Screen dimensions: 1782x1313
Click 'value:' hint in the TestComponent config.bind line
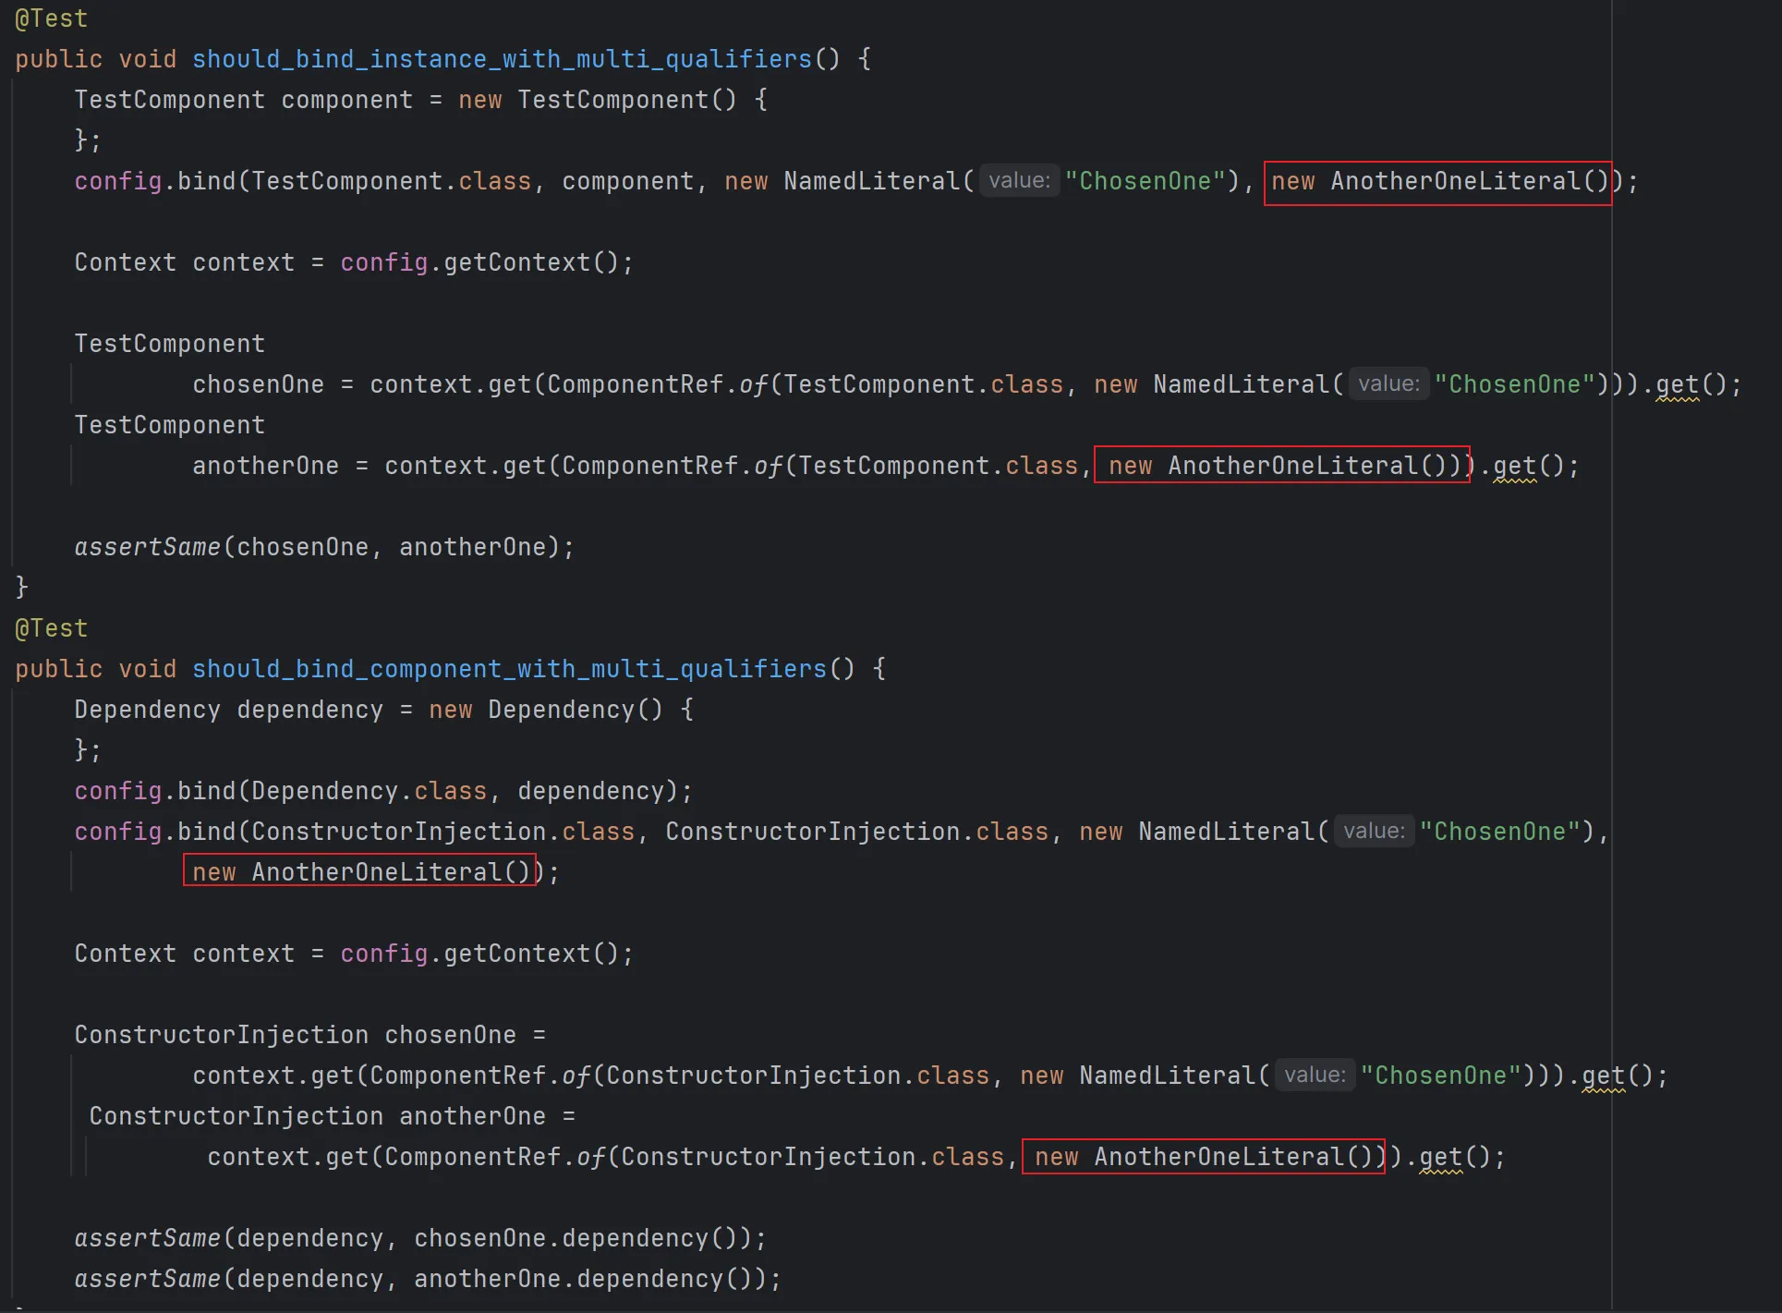(x=1019, y=181)
